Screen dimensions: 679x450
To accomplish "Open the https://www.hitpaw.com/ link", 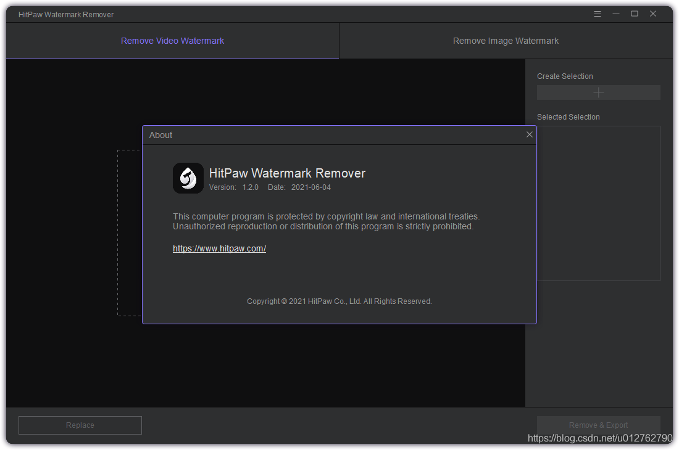I will [x=220, y=248].
